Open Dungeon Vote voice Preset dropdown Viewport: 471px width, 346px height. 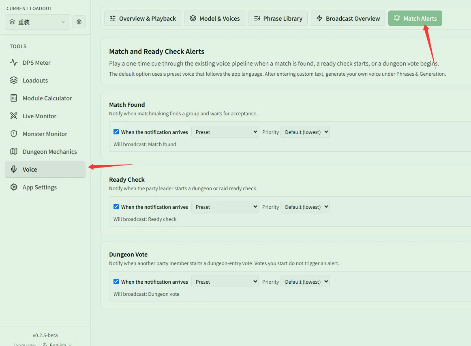pyautogui.click(x=225, y=282)
